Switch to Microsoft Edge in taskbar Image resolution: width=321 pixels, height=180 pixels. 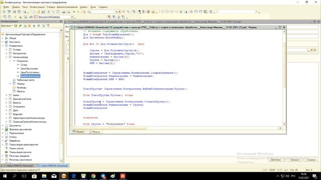click(x=74, y=176)
